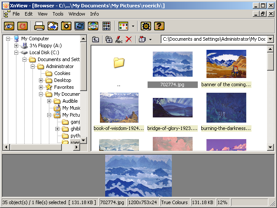
Task: Select the book-of-wisdom-1924 thumbnail
Action: coord(119,107)
